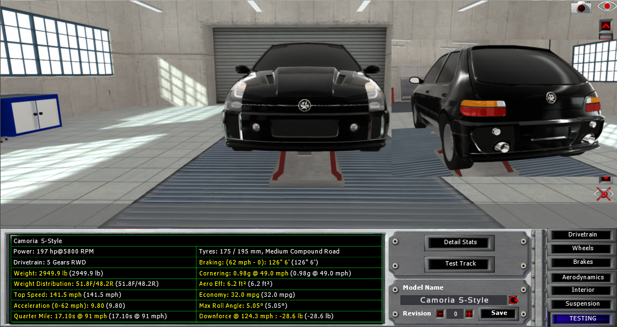Viewport: 617px width, 327px height.
Task: Click the revision number field
Action: (454, 314)
